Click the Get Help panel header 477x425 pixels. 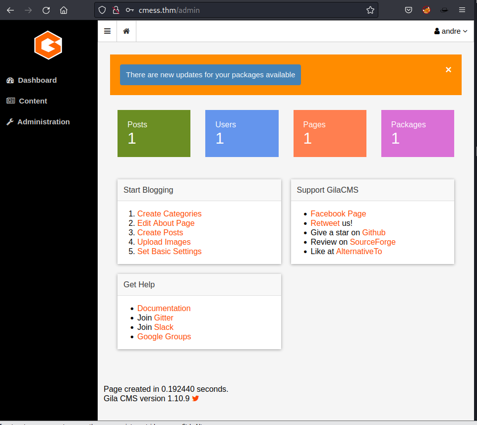click(199, 284)
